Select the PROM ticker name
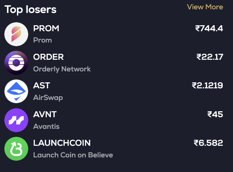Viewport: 233px width, 172px height. [x=46, y=29]
